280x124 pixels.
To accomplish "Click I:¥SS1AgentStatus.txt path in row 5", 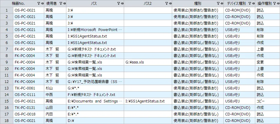I will point(95,36).
